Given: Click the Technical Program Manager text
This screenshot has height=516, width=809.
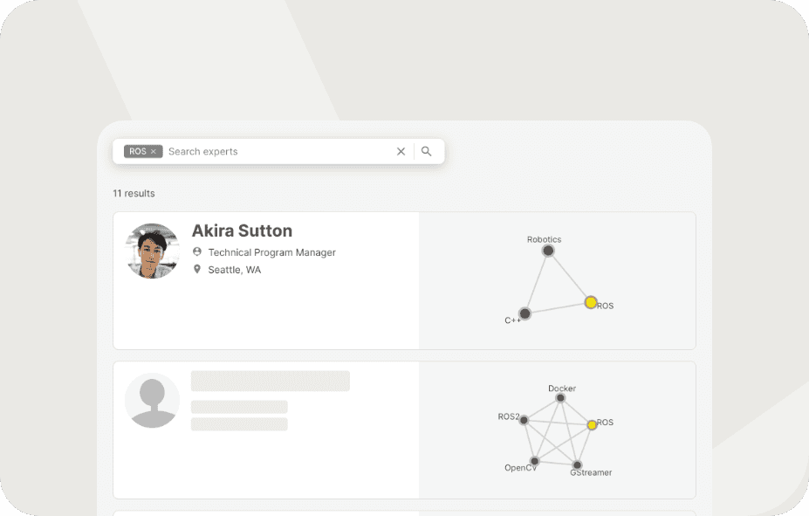Looking at the screenshot, I should click(271, 252).
